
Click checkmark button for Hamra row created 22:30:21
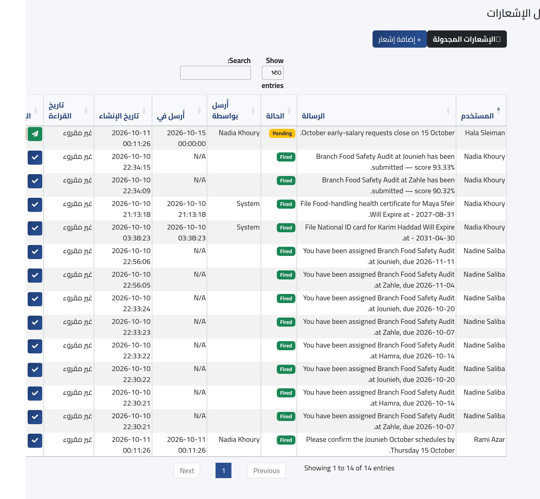35,394
